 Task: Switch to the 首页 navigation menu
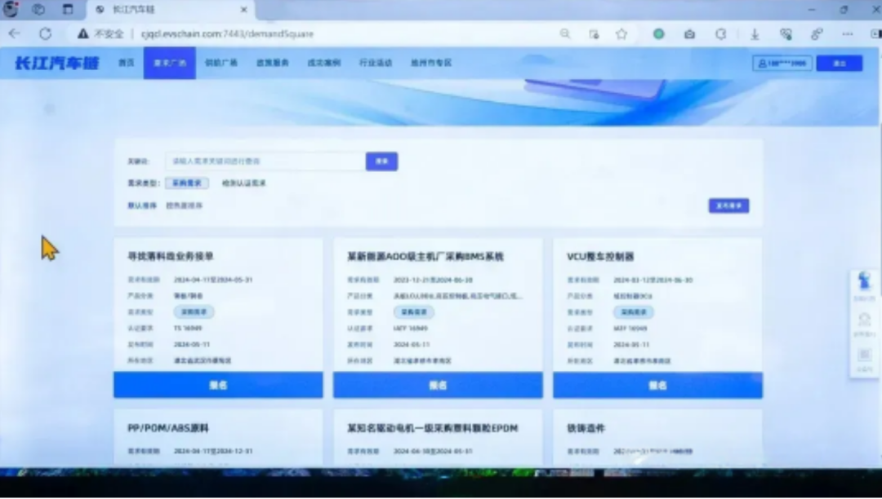(x=127, y=63)
